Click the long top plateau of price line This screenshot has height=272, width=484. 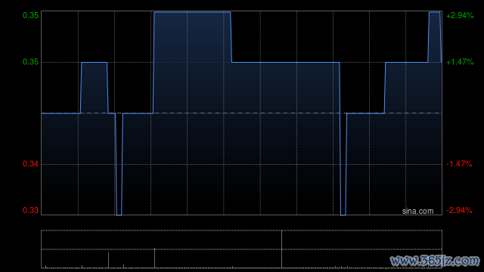point(192,12)
